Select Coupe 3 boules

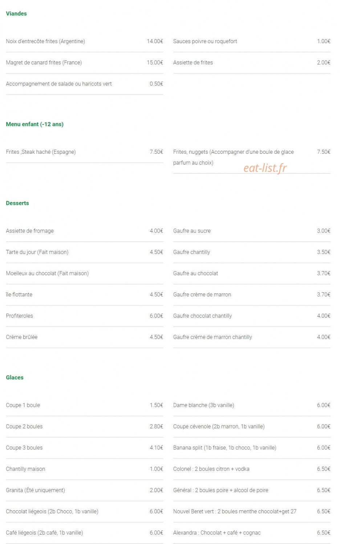pos(24,448)
